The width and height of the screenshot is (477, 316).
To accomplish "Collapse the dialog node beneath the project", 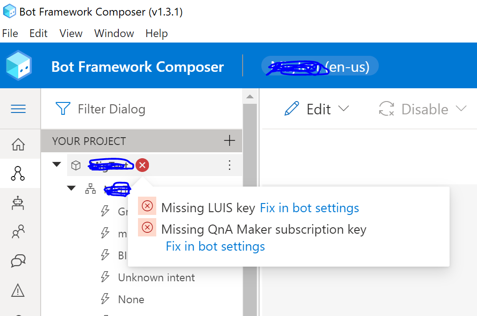I will pyautogui.click(x=71, y=188).
